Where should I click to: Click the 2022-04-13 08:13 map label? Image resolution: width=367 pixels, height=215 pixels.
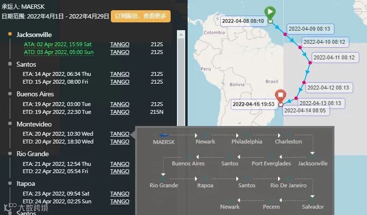[320, 103]
